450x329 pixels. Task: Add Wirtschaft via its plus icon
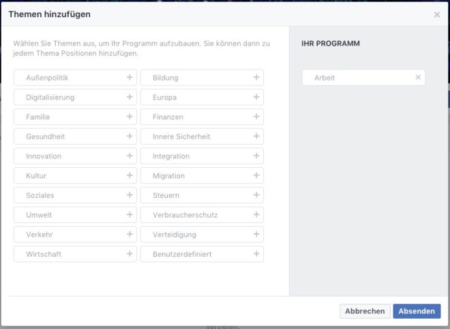(x=130, y=254)
